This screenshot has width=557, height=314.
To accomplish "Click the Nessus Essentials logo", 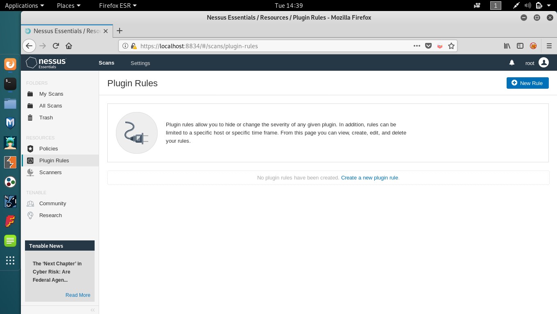I will coord(46,63).
